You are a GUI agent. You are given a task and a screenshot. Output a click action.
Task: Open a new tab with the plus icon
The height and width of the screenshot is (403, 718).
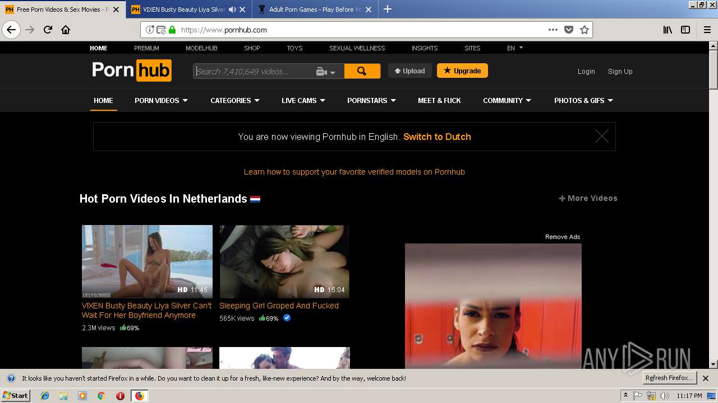tap(387, 9)
